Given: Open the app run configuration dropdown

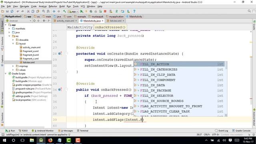Looking at the screenshot, I should 73,12.
